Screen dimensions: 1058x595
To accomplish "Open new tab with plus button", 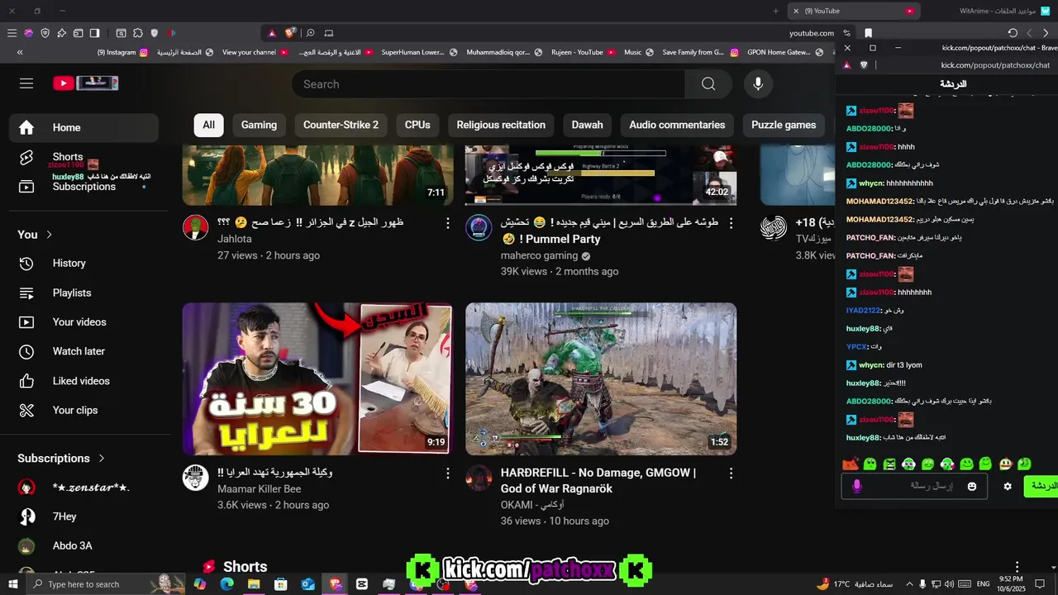I will (x=775, y=11).
